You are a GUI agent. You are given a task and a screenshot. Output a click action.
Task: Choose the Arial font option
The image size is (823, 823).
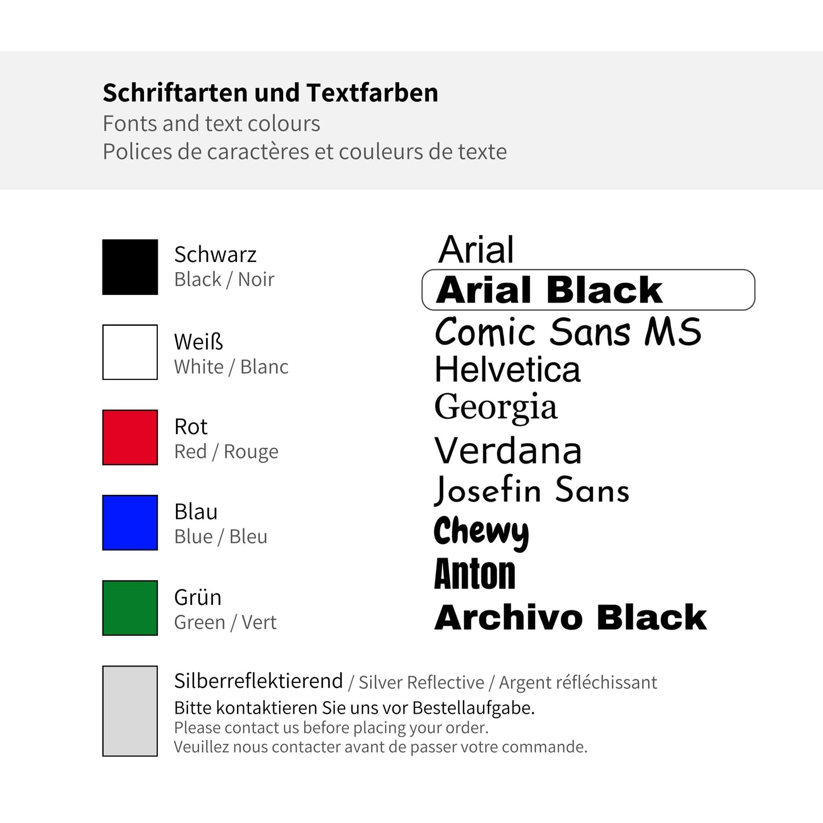(476, 250)
